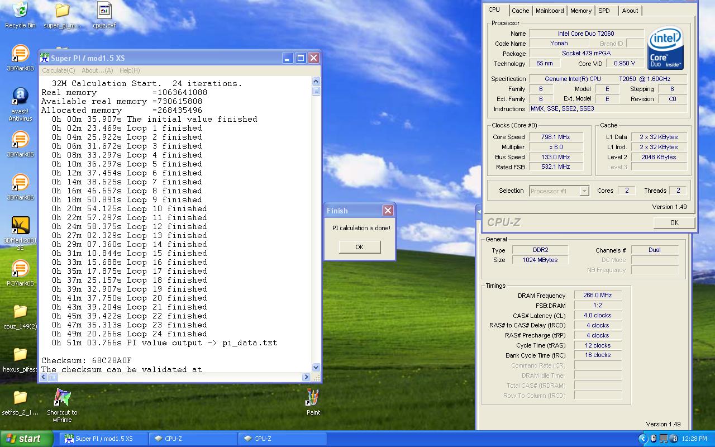The width and height of the screenshot is (715, 447).
Task: Switch to the Cache tab in CPU-Z
Action: point(520,11)
